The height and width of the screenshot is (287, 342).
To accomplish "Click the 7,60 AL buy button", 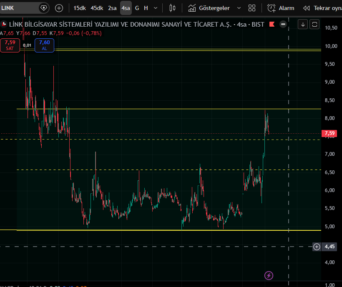I will [44, 45].
